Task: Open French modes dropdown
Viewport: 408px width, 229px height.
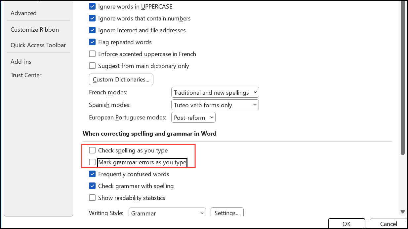Action: tap(215, 92)
